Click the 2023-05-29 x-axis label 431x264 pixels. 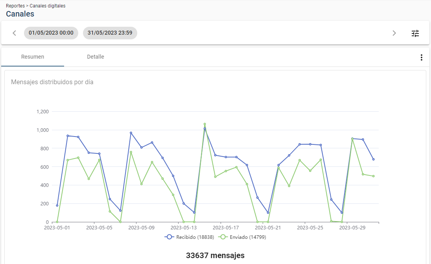(x=352, y=228)
